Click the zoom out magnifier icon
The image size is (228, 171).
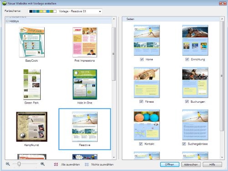[x=8, y=164]
